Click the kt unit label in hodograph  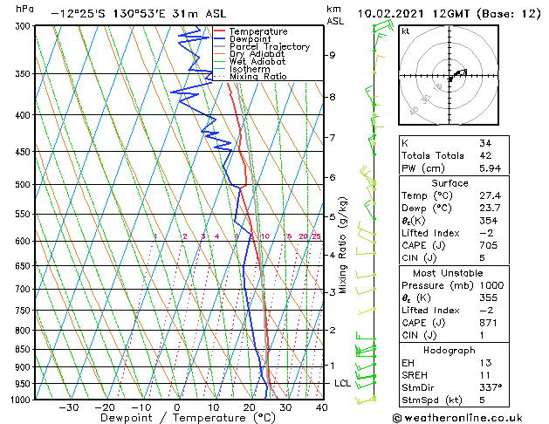405,31
